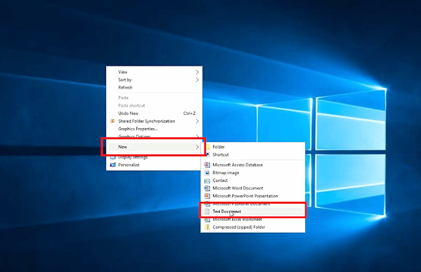This screenshot has height=272, width=421.
Task: Create a new Bitmap image
Action: 253,173
